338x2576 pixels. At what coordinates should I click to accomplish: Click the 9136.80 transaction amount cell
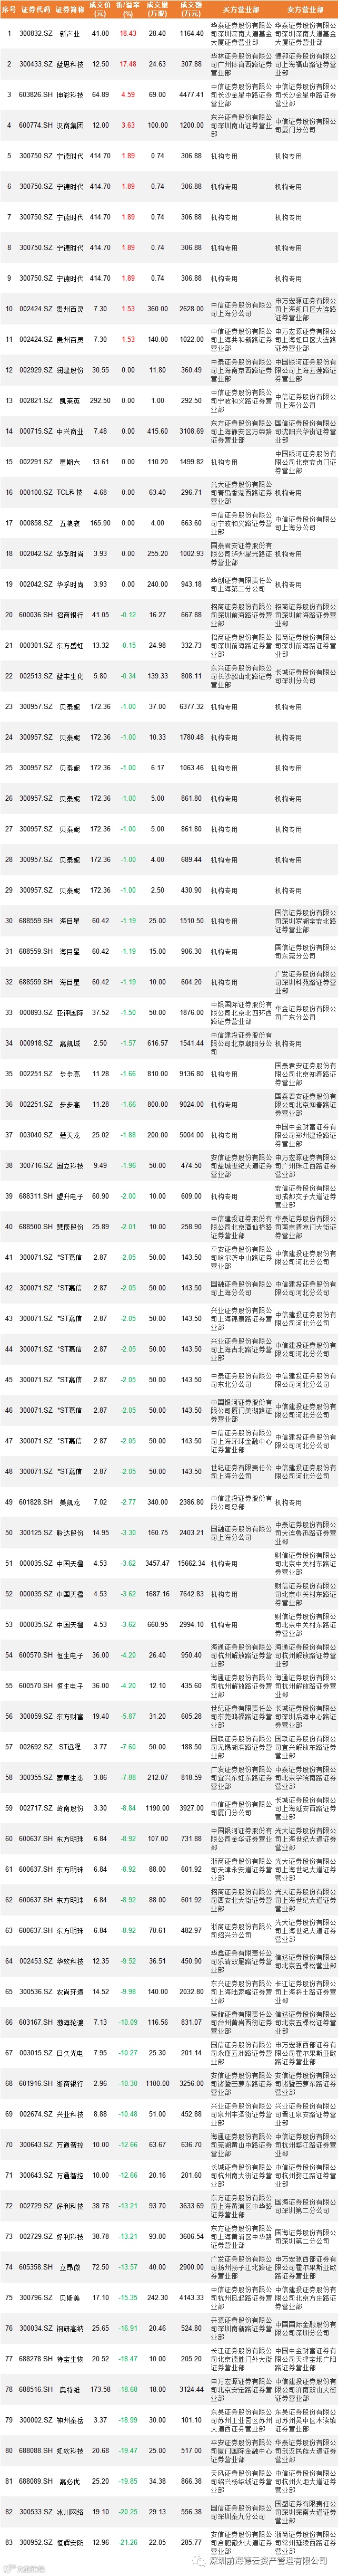coord(191,1075)
